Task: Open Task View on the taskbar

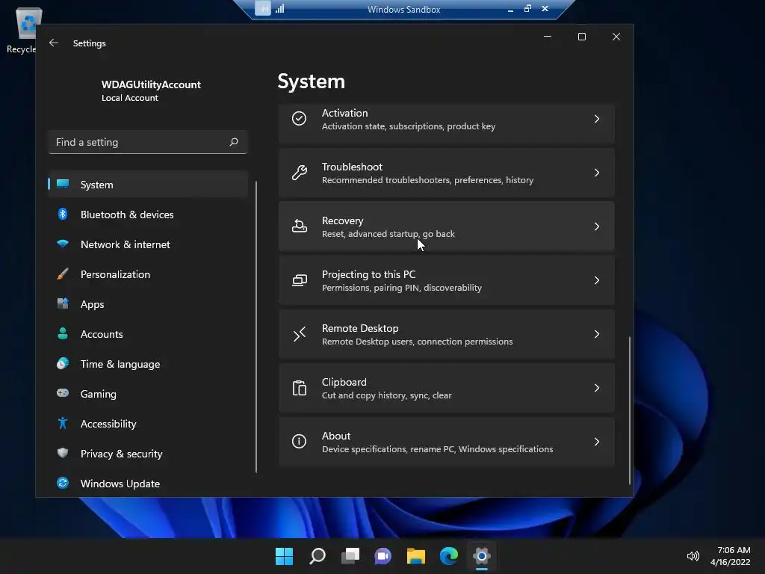Action: pos(350,556)
